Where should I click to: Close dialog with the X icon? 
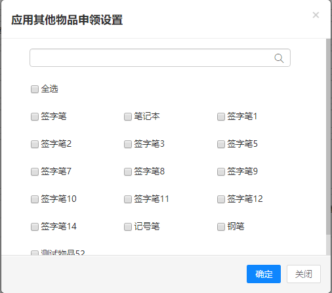tap(316, 15)
